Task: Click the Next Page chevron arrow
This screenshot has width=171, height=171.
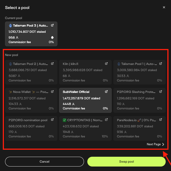Action: click(x=163, y=144)
